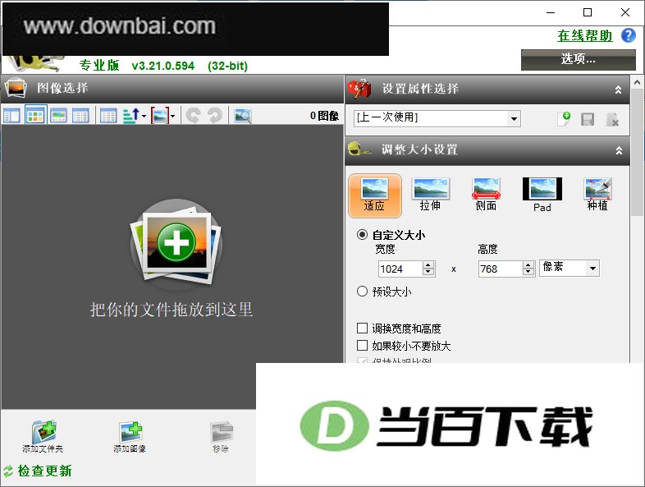Open the 在线帮助 online help link
645x487 pixels.
[585, 36]
